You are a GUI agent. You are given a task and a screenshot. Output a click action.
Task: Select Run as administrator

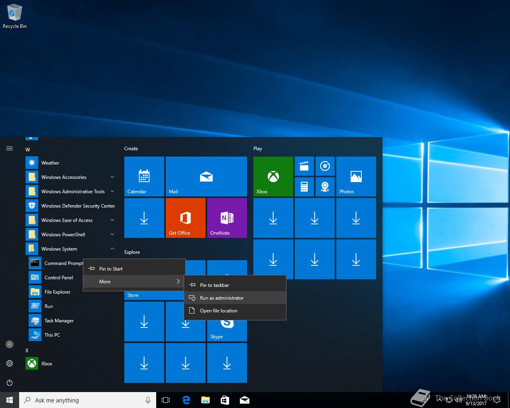(x=235, y=298)
